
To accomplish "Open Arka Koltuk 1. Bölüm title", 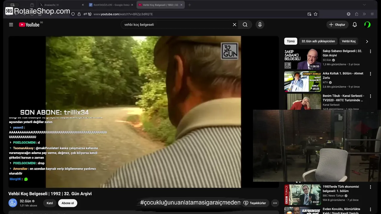I will [343, 75].
